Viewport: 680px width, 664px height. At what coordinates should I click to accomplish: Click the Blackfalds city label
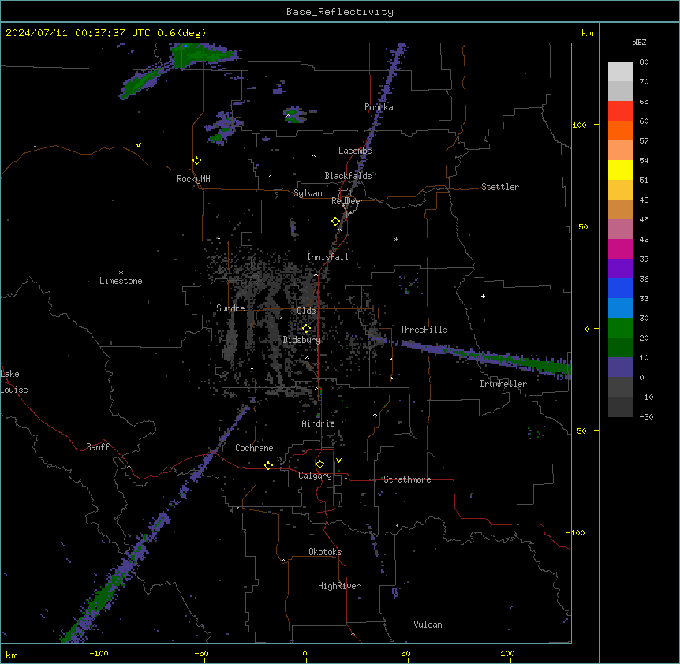click(x=348, y=176)
